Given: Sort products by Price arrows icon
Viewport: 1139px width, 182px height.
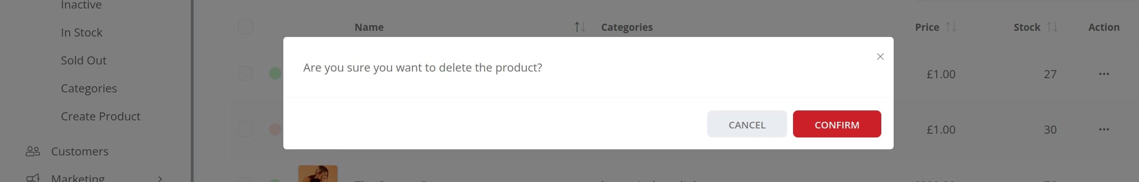Looking at the screenshot, I should click(x=951, y=27).
